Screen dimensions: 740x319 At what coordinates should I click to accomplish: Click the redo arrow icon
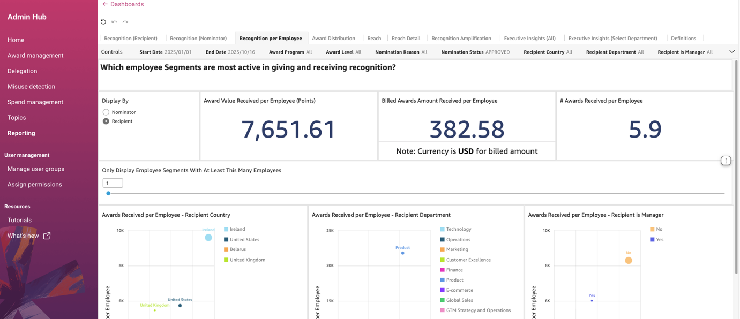click(x=125, y=22)
